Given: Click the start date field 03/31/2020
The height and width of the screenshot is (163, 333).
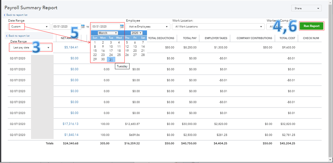Looking at the screenshot, I should pyautogui.click(x=66, y=27).
